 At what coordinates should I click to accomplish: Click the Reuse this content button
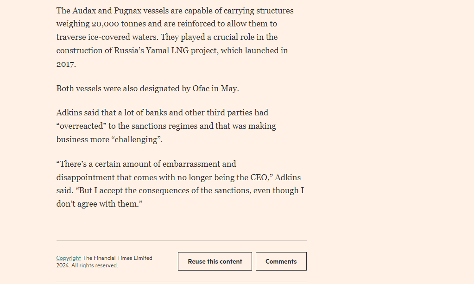(x=215, y=261)
